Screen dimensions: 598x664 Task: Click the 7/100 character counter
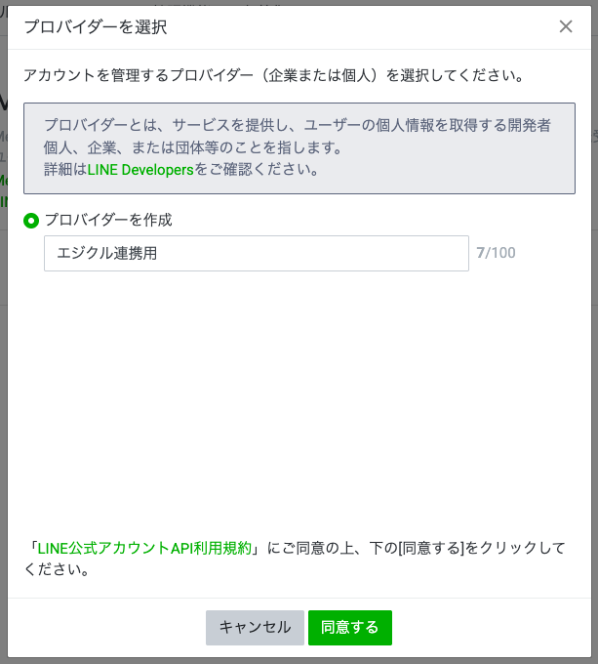click(496, 253)
